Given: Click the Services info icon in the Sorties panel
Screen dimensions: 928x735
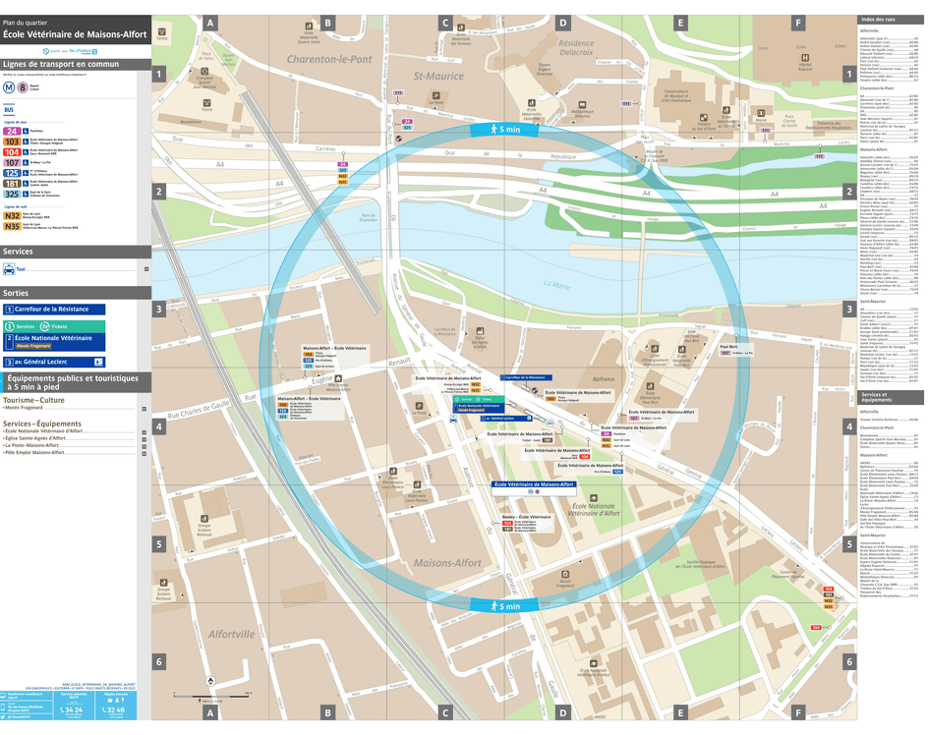Looking at the screenshot, I should click(10, 325).
